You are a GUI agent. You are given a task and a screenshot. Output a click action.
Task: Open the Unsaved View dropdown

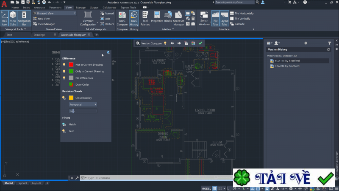pyautogui.click(x=75, y=13)
